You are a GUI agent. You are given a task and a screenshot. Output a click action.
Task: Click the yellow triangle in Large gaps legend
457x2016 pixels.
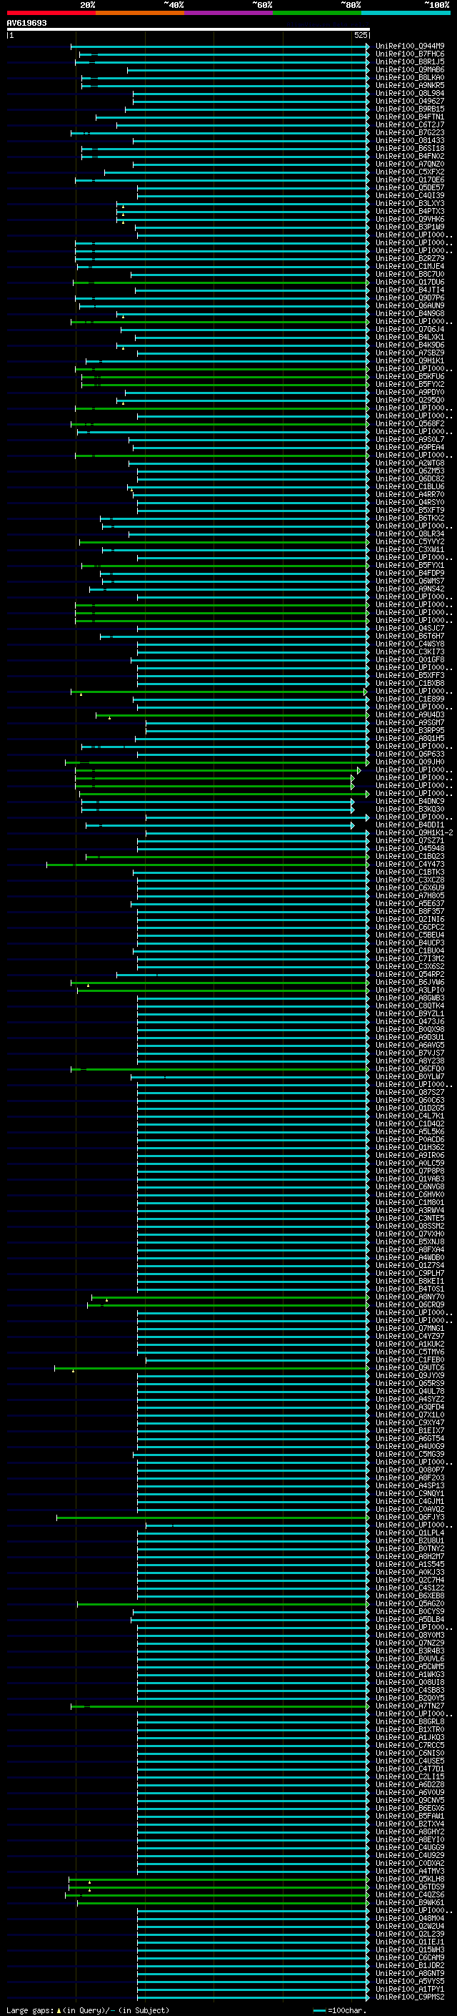59,2010
